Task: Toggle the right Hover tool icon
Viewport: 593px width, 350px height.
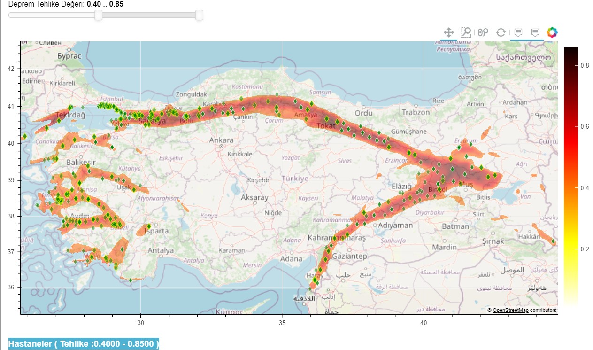Action: [535, 32]
